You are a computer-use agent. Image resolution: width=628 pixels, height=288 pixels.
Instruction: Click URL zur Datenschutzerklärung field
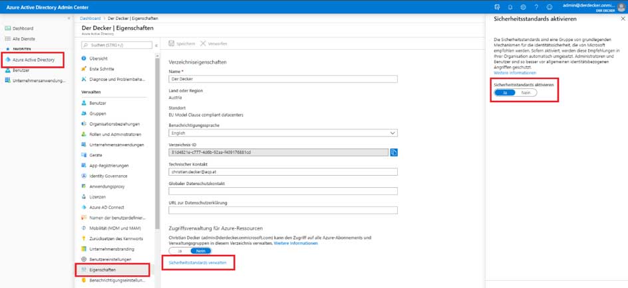283,210
